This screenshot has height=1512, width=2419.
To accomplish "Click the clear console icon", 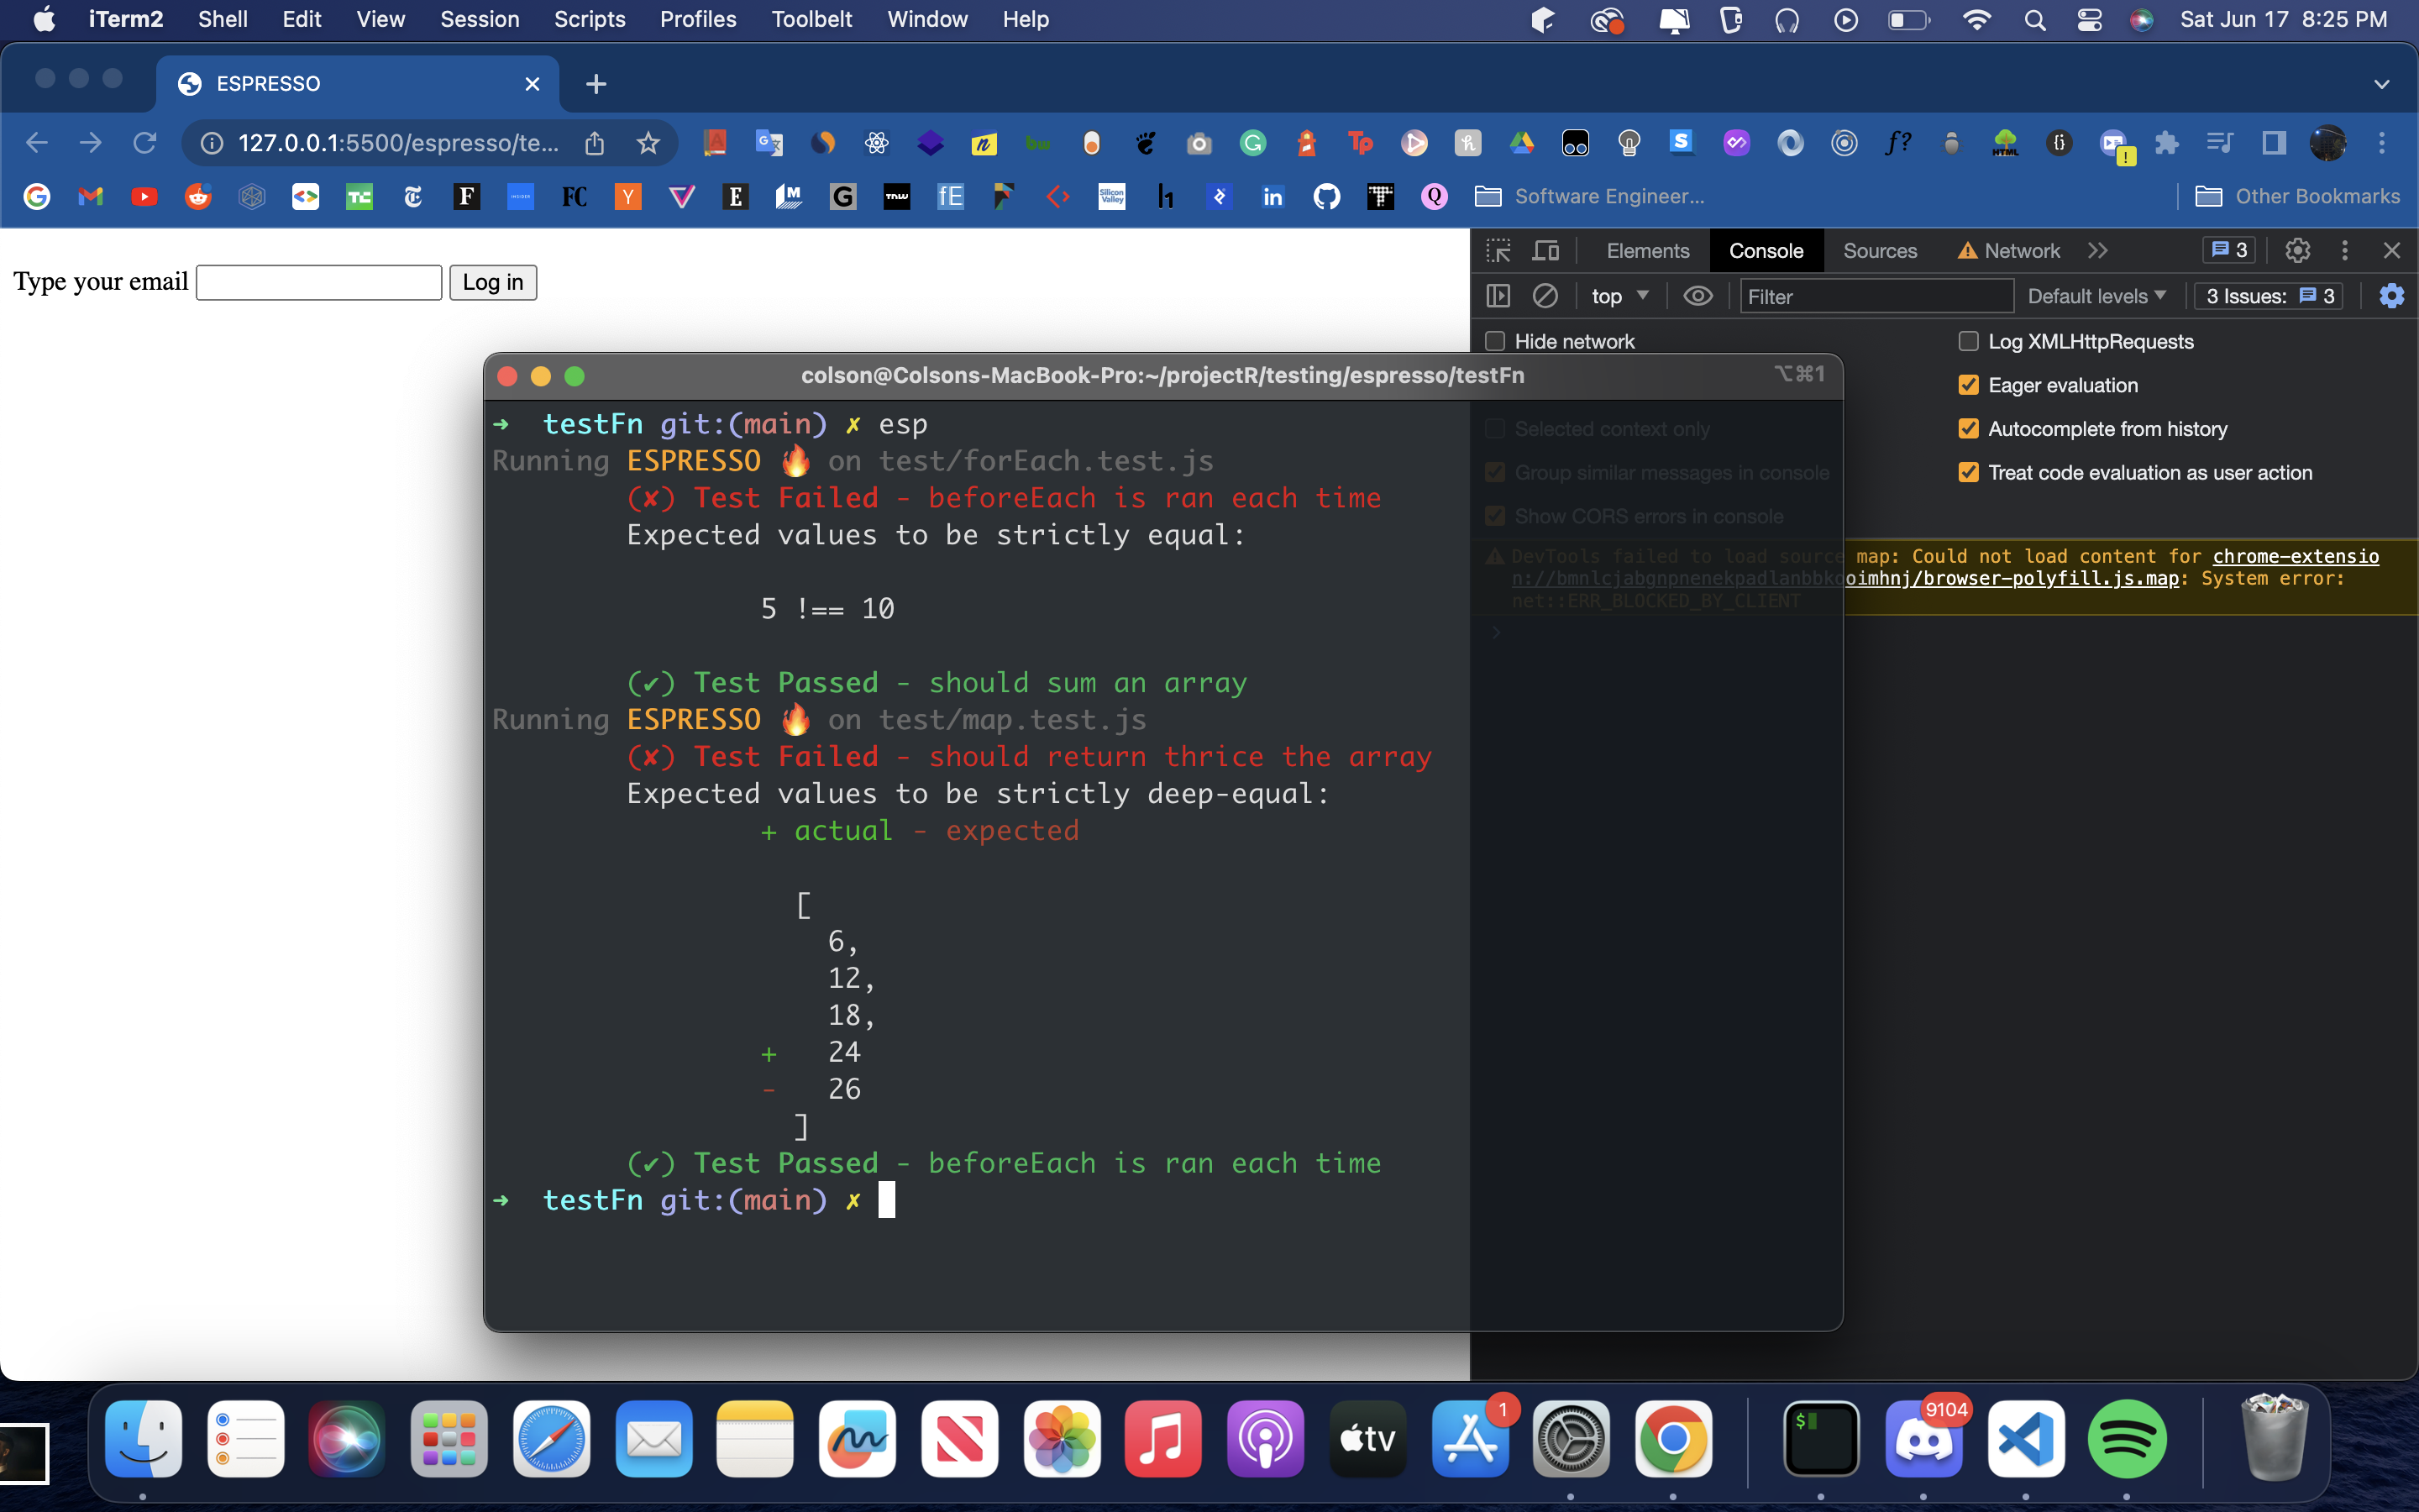I will [x=1545, y=296].
